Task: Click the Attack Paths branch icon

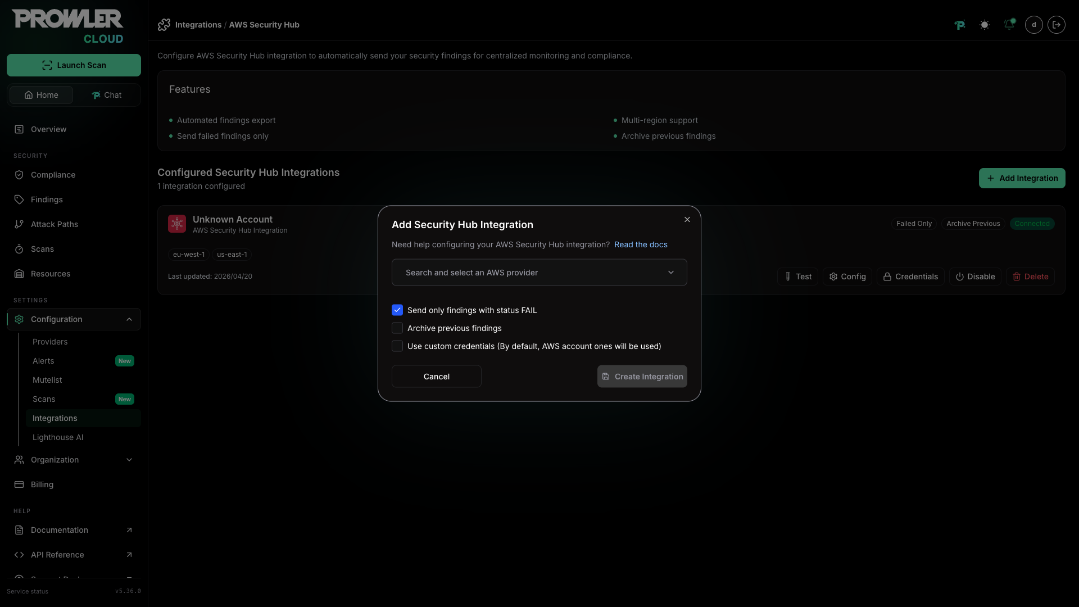Action: coord(19,224)
